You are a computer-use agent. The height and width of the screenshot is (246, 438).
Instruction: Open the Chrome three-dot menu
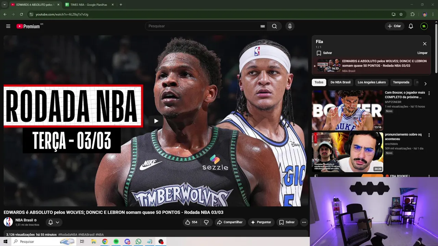coord(434,14)
